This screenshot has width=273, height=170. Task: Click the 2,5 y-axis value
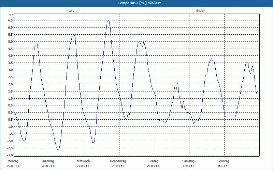(x=11, y=77)
